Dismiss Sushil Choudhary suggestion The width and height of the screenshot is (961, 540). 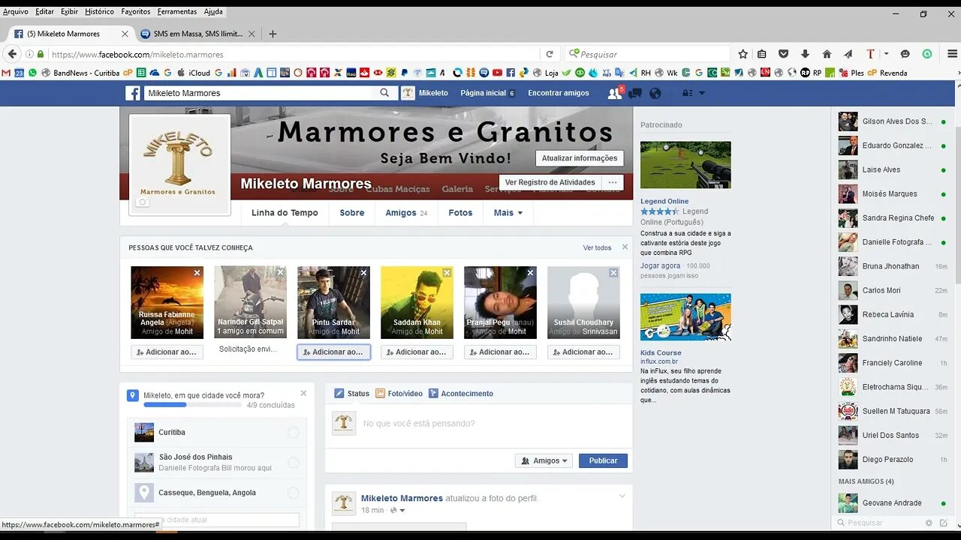click(613, 273)
